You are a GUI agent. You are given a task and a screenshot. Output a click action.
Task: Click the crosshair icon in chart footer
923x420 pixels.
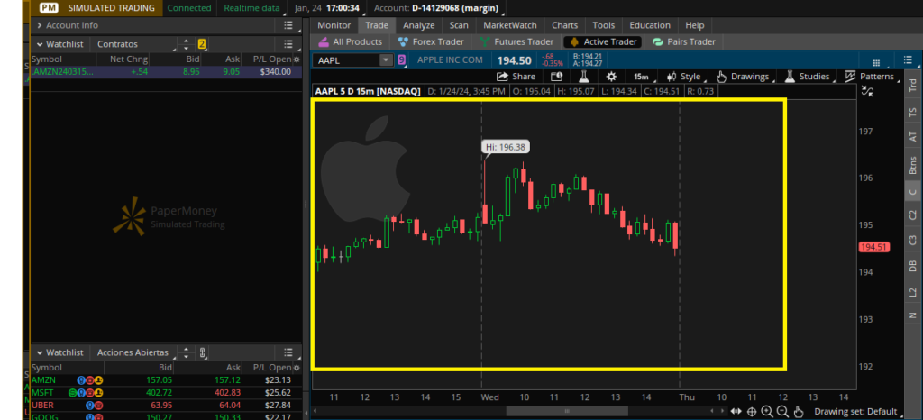752,412
